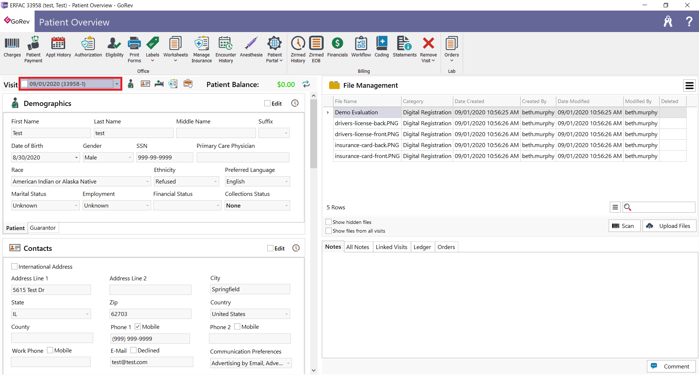
Task: Open the Visit date dropdown
Action: [x=116, y=84]
